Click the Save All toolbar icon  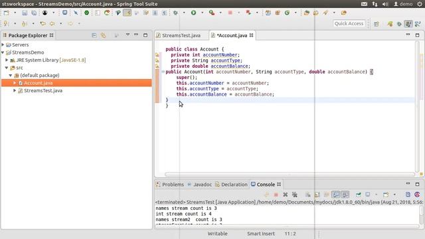(34, 13)
